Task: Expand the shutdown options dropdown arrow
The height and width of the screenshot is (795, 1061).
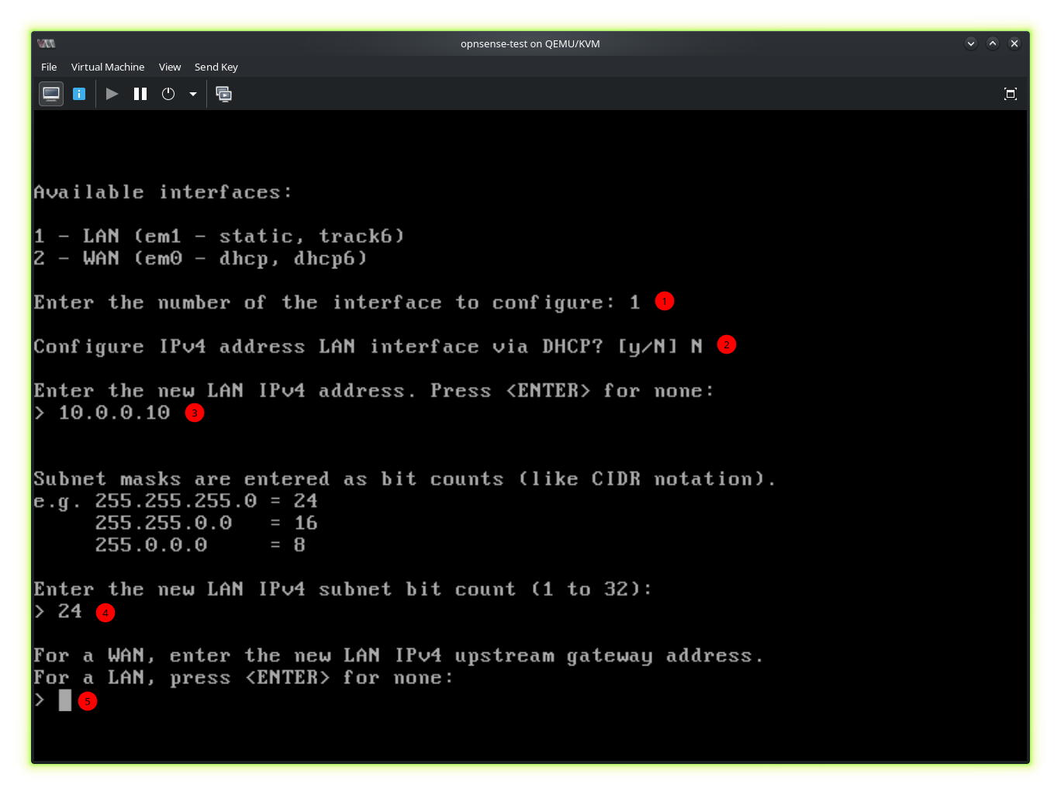Action: [192, 94]
